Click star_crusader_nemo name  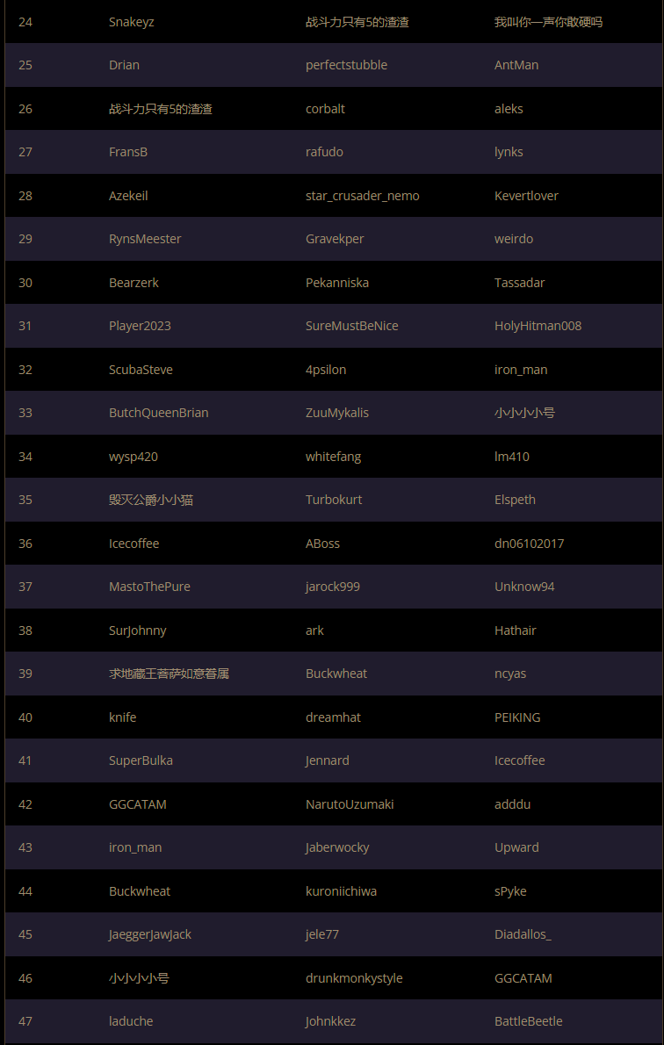click(x=362, y=196)
